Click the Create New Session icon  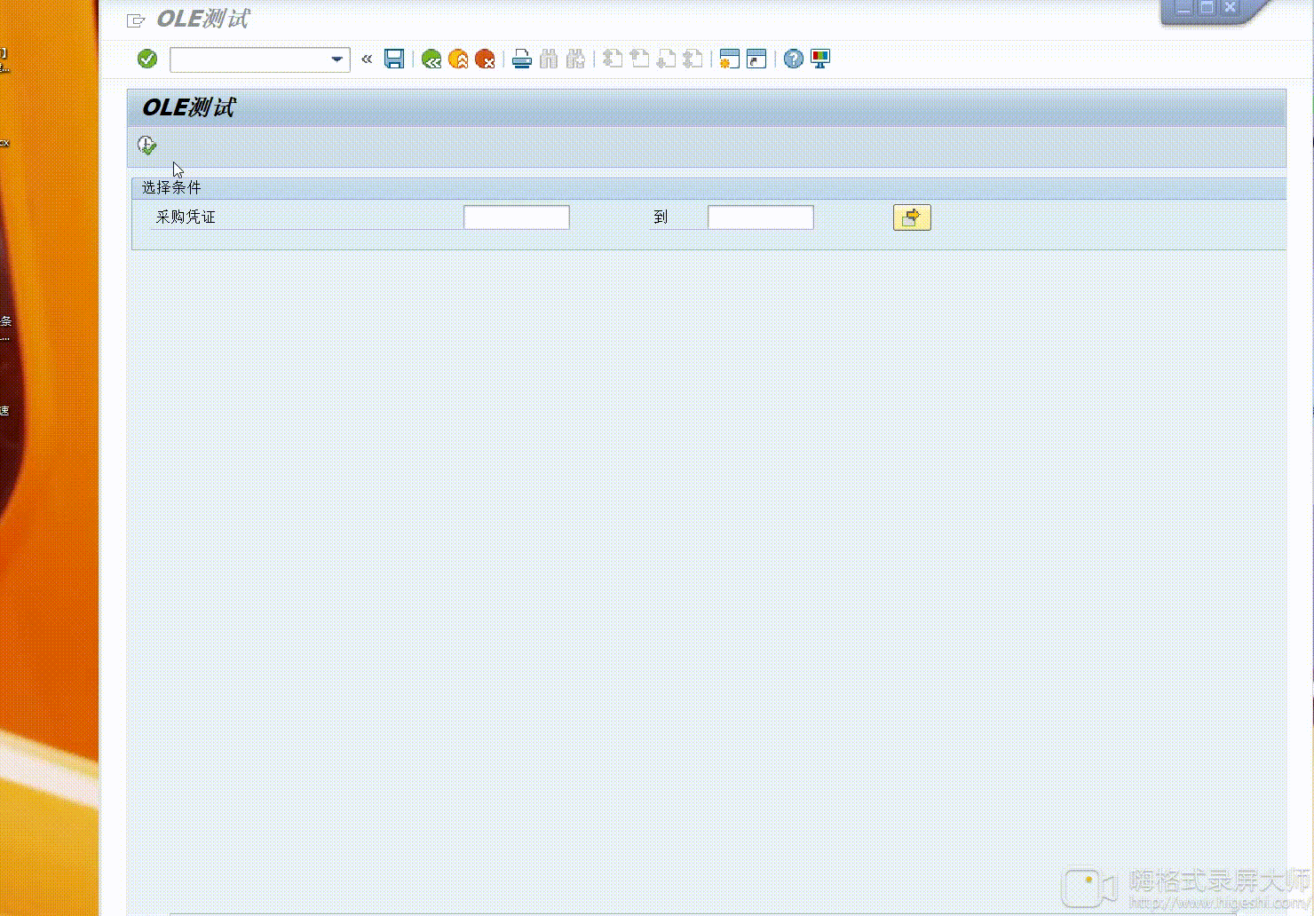[x=728, y=59]
